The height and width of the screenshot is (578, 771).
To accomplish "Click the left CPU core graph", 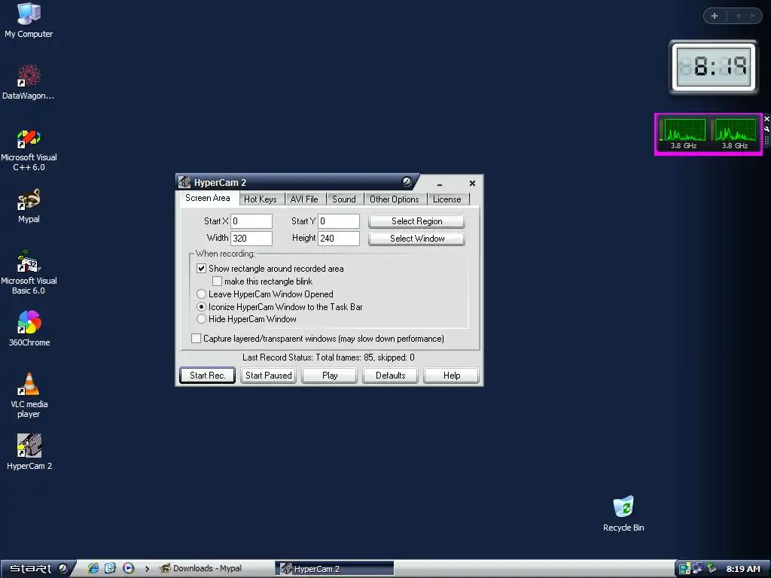I will (684, 130).
